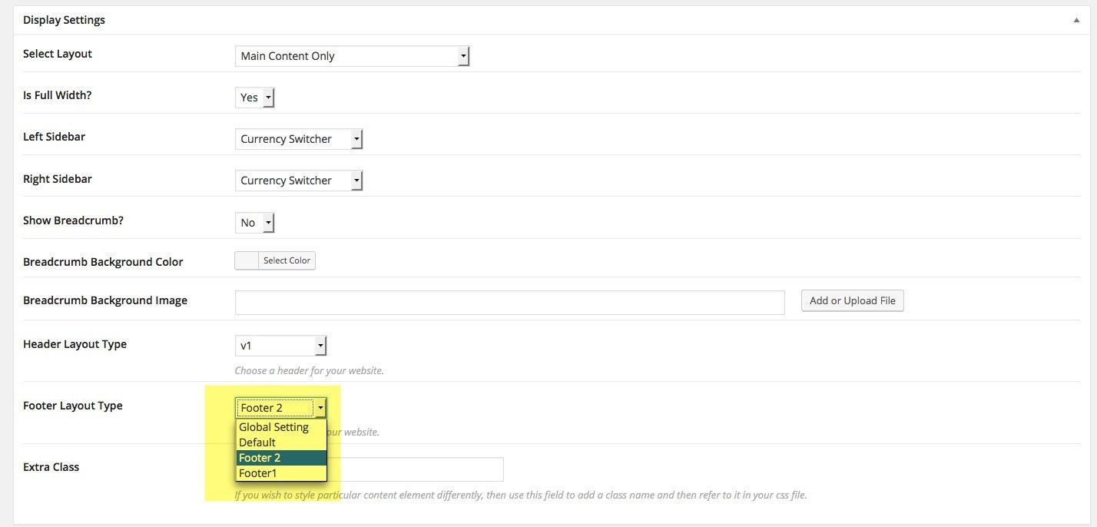The width and height of the screenshot is (1097, 527).
Task: Click the Add or Upload File button
Action: [x=852, y=301]
